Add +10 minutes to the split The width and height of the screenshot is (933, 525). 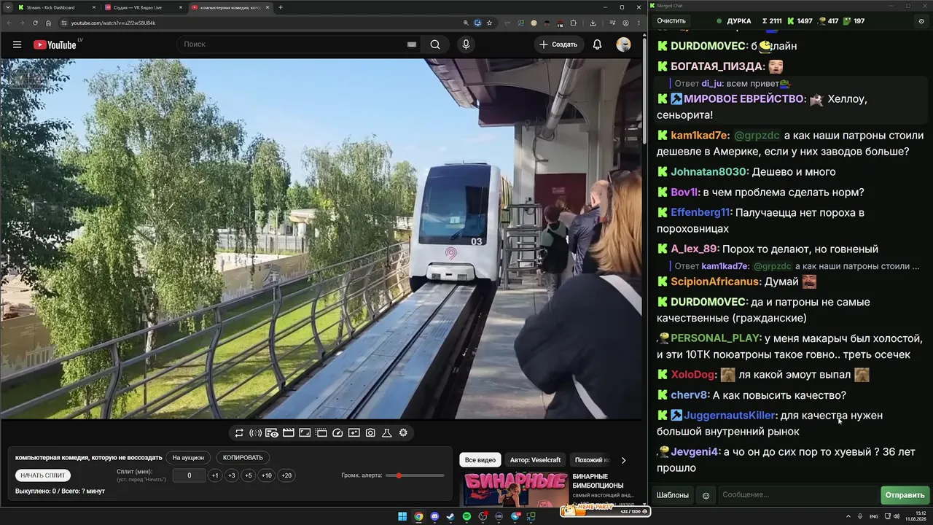click(x=267, y=475)
